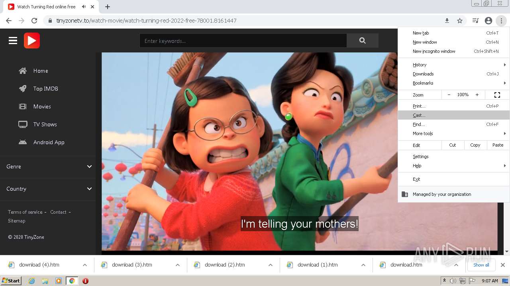Close the downloads bar
The image size is (510, 286).
[503, 265]
